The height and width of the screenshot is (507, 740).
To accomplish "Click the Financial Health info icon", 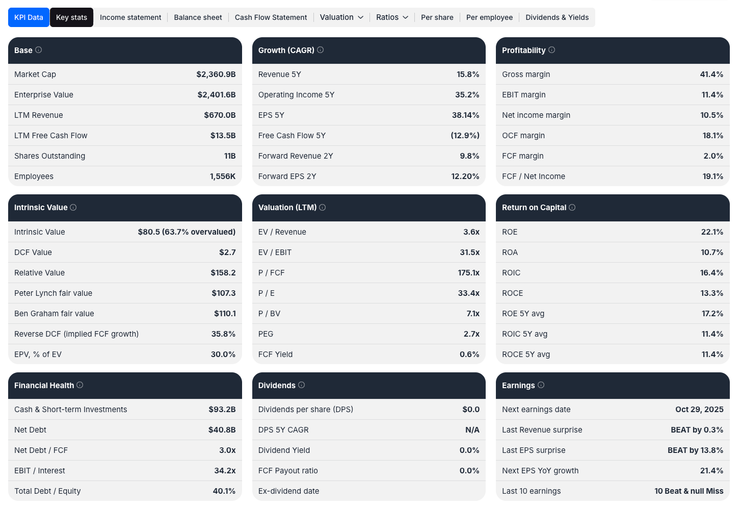I will coord(80,386).
